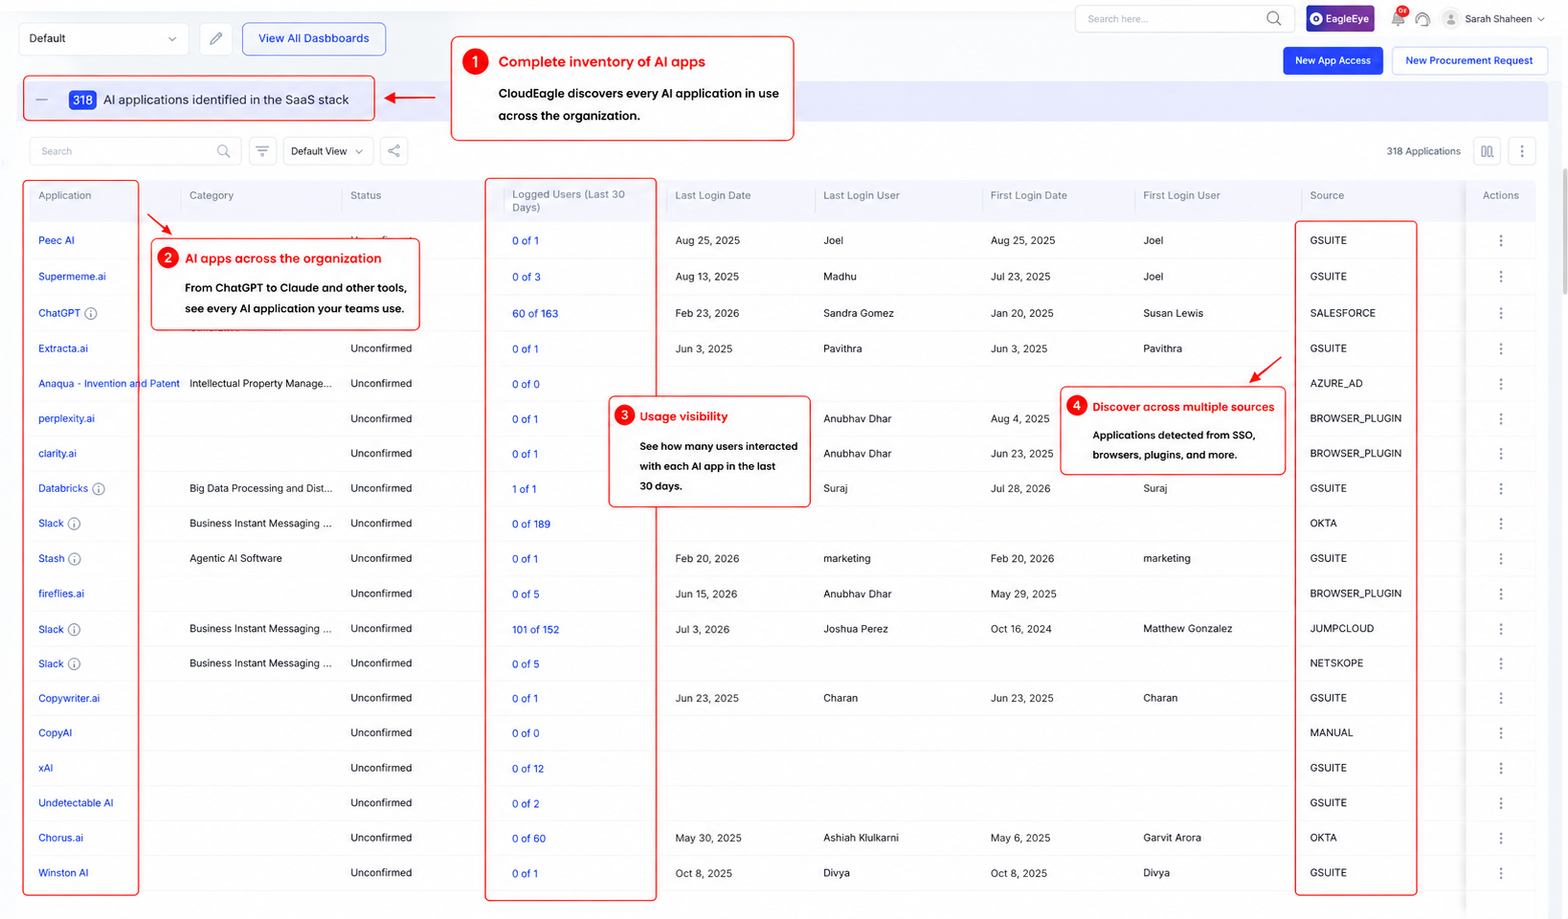The height and width of the screenshot is (919, 1568).
Task: Click the table filter icon
Action: tap(262, 151)
